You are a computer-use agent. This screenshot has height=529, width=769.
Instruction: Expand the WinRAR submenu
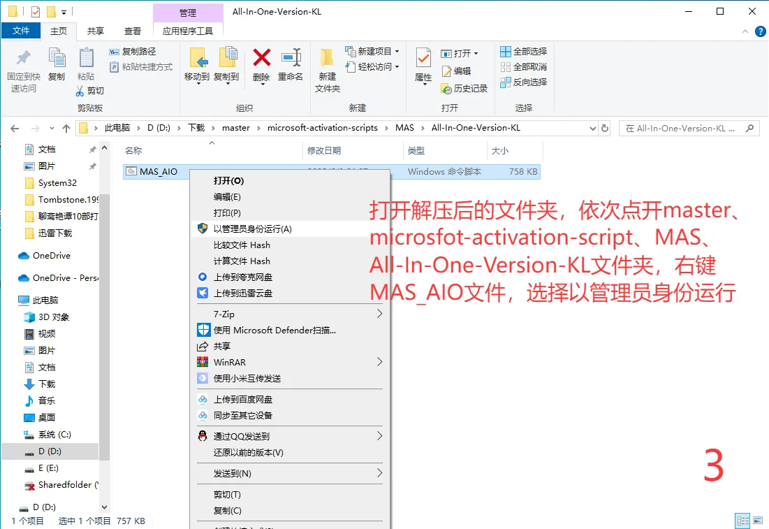pyautogui.click(x=290, y=362)
